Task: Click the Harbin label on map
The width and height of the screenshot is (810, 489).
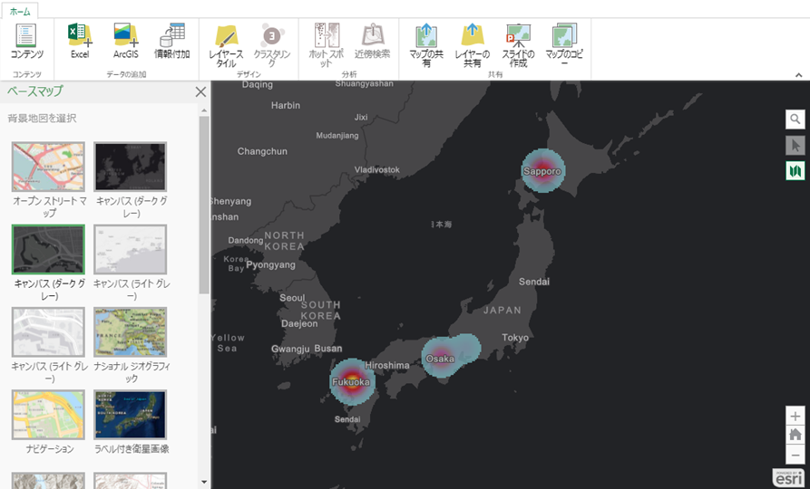Action: pos(286,105)
